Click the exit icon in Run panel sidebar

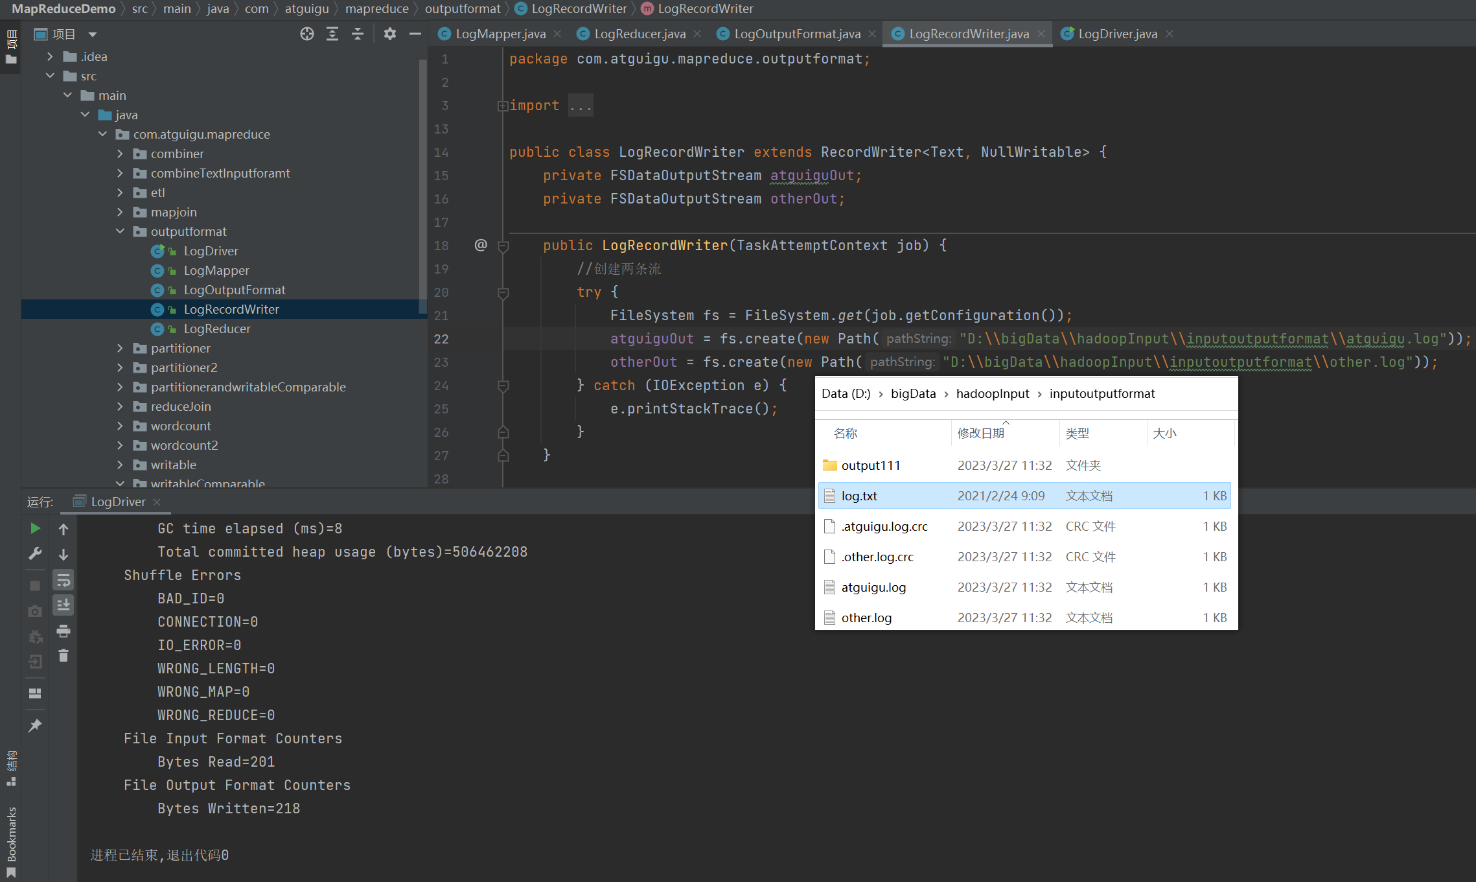[35, 662]
